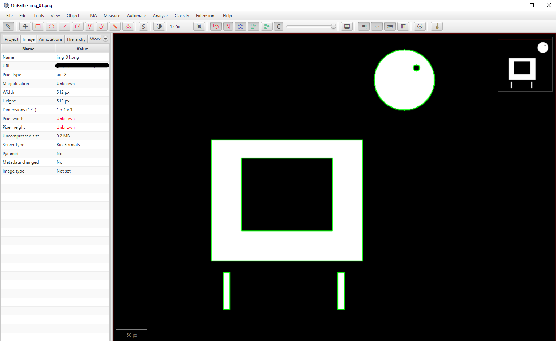
Task: Select the Ellipse annotation tool
Action: (x=51, y=26)
